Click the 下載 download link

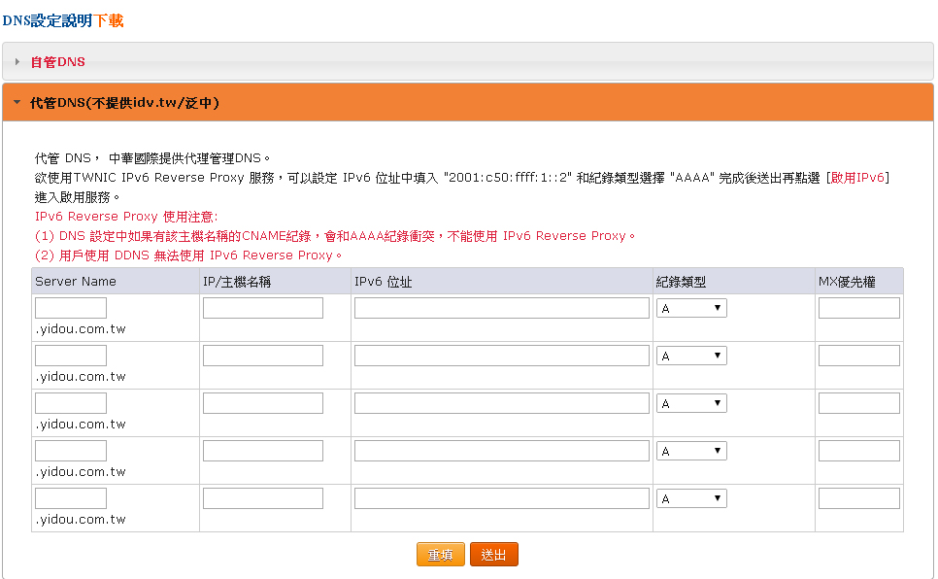point(109,20)
